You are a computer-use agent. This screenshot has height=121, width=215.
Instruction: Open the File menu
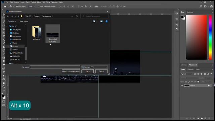[7, 2]
